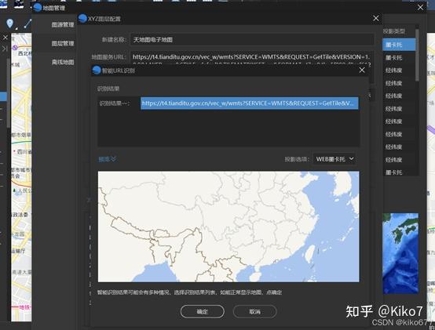Image resolution: width=435 pixels, height=330 pixels.
Task: Open the 投影选项 WEB墨卡托 dropdown
Action: coord(334,159)
